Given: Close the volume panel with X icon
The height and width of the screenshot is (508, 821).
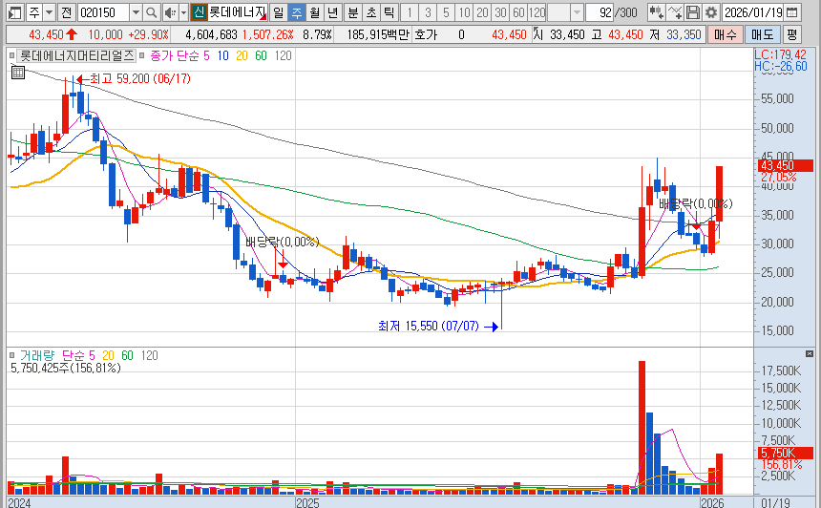Looking at the screenshot, I should click(810, 354).
